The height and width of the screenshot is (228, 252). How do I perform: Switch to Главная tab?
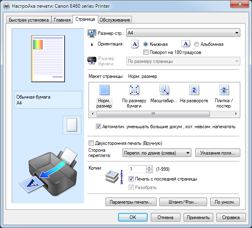pos(62,20)
